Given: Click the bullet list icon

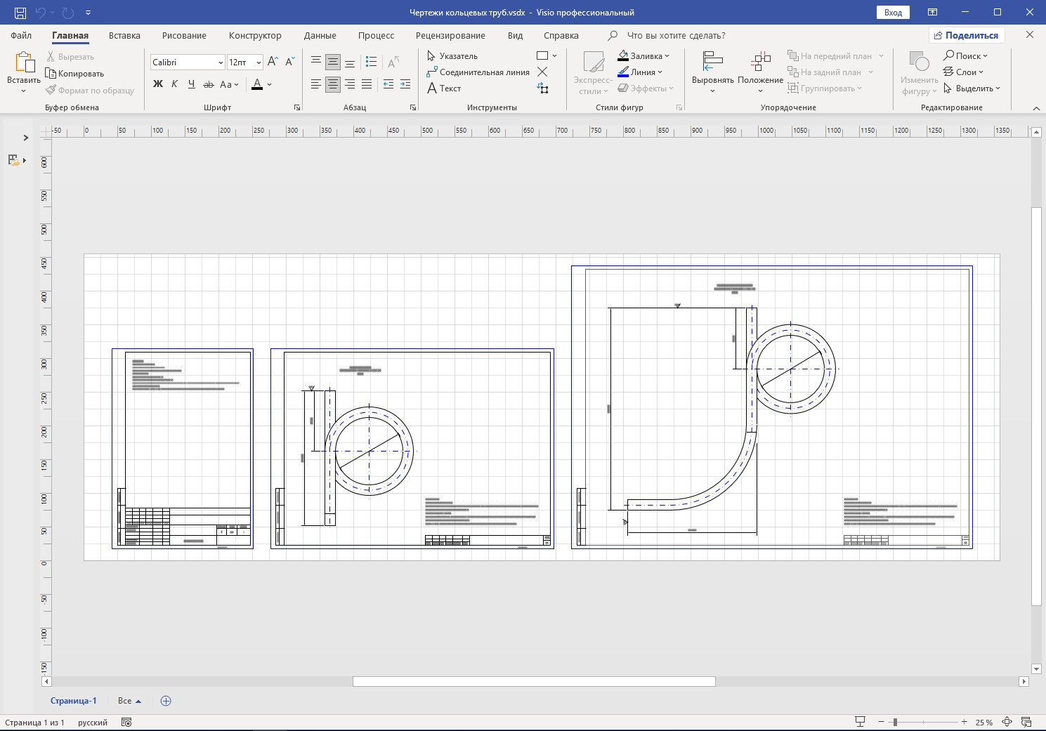Looking at the screenshot, I should click(x=372, y=62).
